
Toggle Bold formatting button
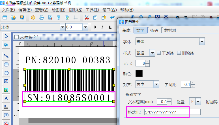click(95, 27)
